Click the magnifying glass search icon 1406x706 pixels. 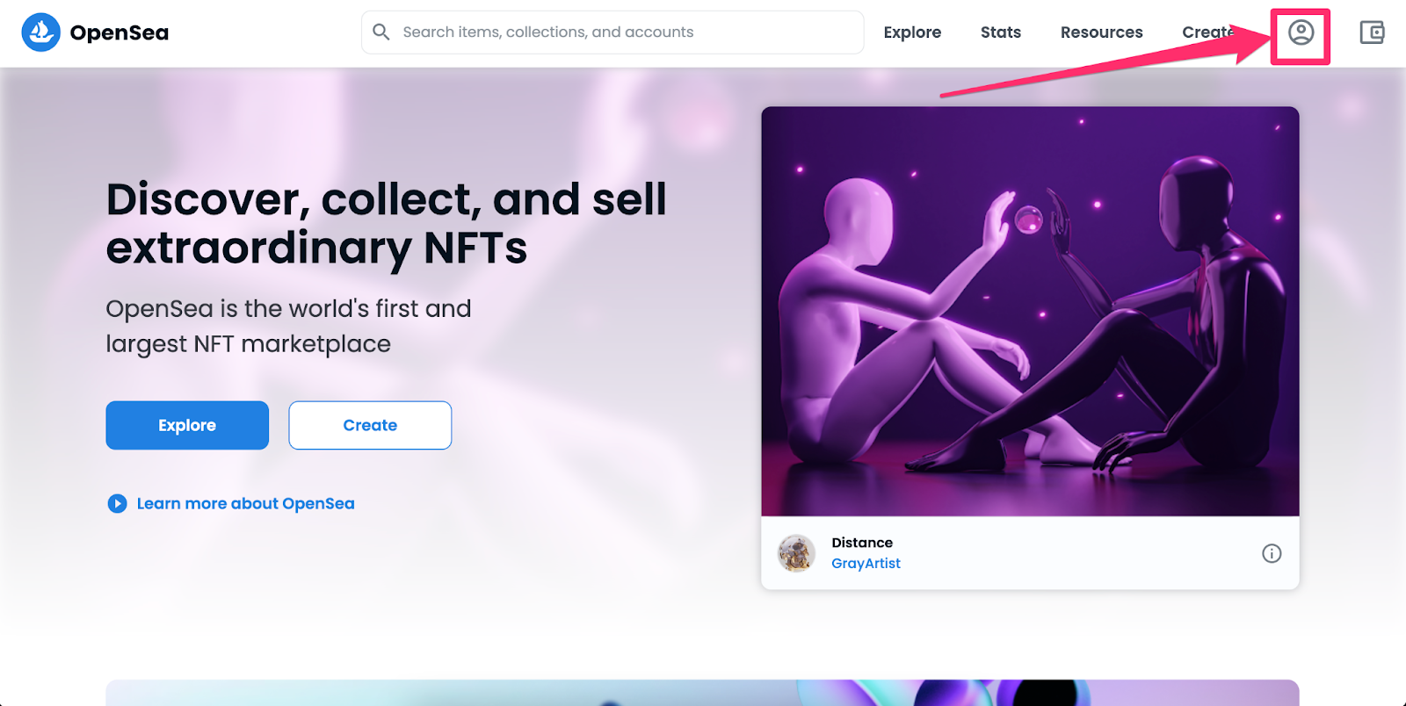coord(380,32)
